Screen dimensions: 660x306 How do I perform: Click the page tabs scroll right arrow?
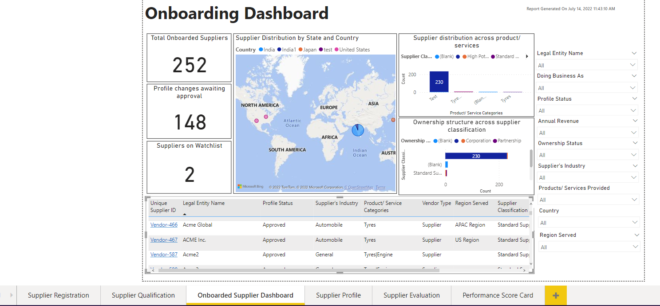pos(11,295)
